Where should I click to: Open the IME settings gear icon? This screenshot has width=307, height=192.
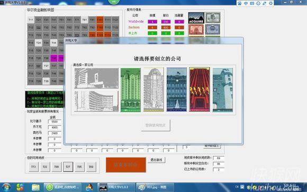271,3
